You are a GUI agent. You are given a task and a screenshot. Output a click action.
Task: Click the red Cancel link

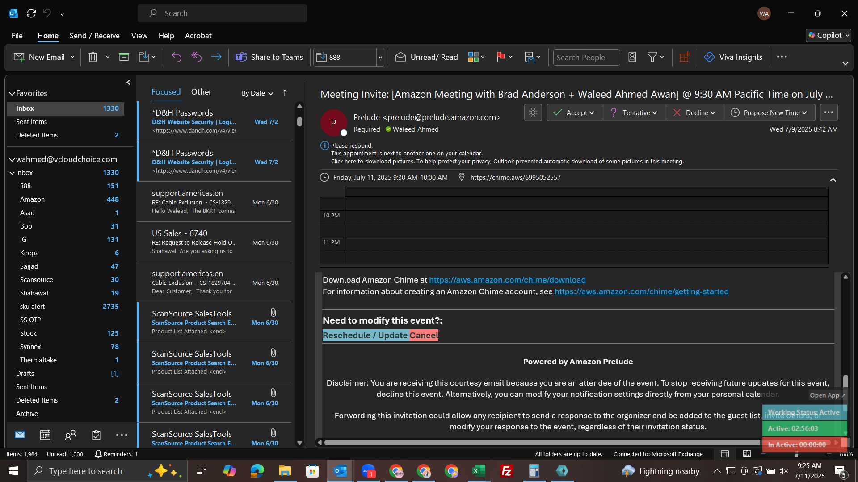(x=424, y=335)
